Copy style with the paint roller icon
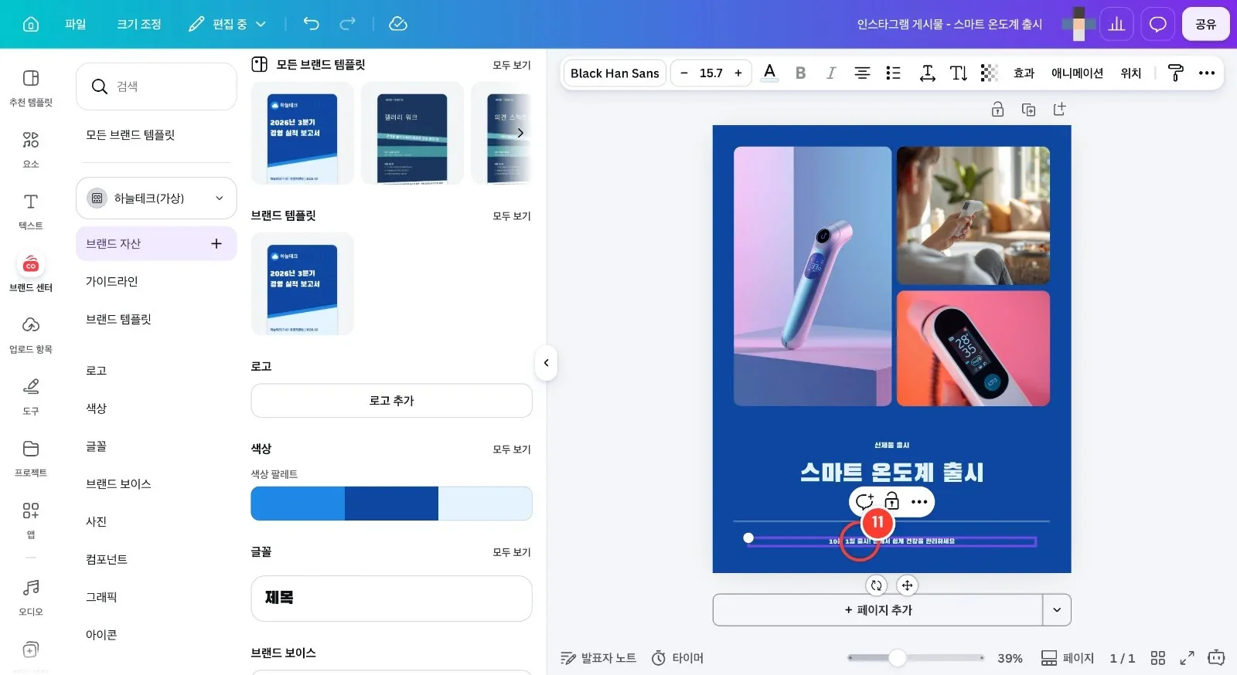Screen dimensions: 1237x675 pos(1175,73)
